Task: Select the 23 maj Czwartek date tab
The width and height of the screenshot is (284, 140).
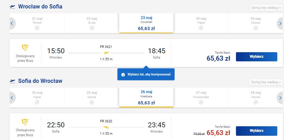Action: 146,23
